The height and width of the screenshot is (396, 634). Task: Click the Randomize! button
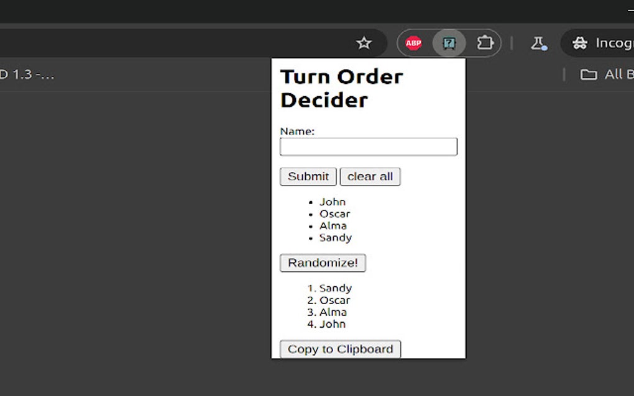point(323,263)
